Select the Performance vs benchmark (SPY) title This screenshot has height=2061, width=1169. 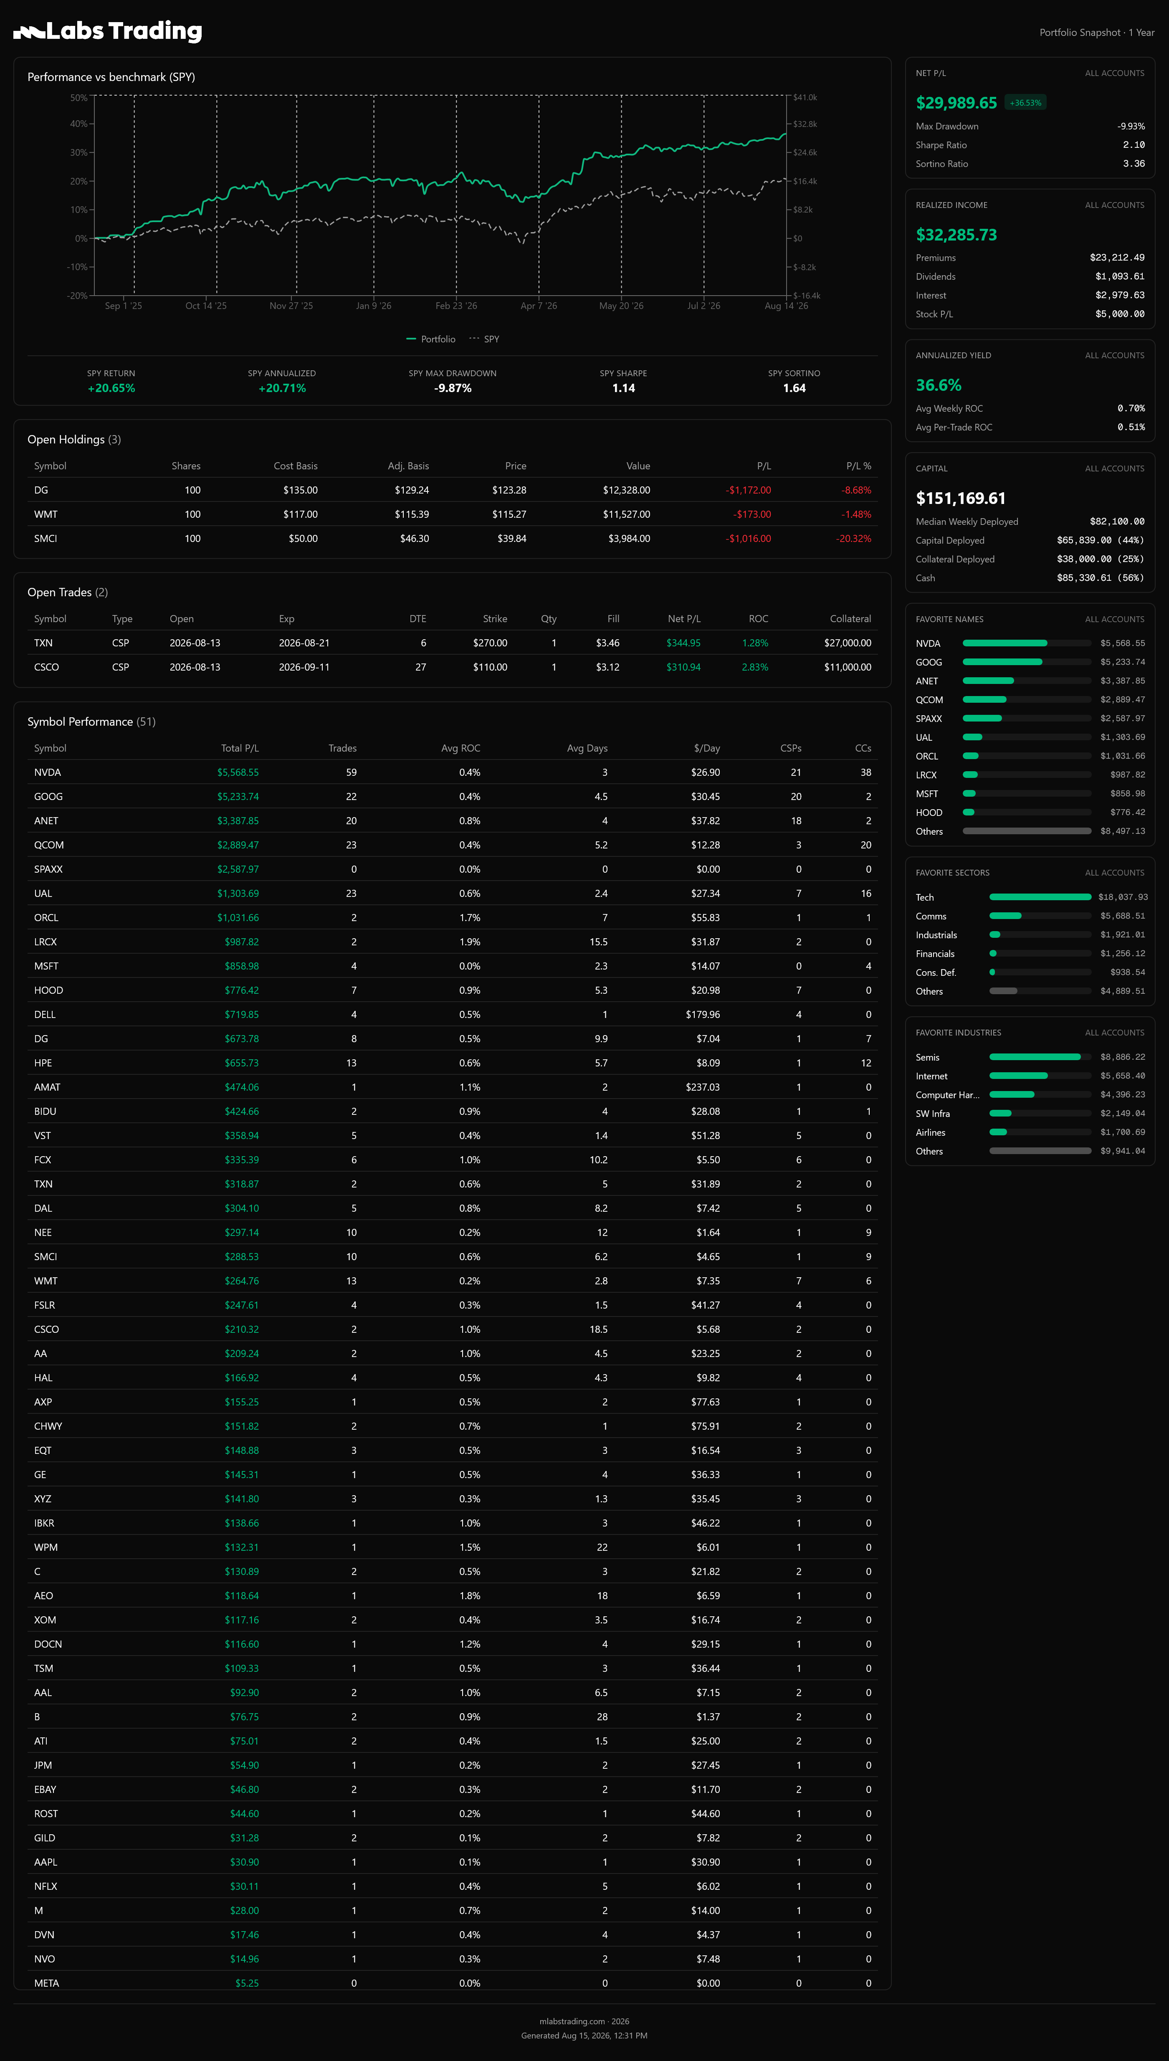tap(111, 77)
